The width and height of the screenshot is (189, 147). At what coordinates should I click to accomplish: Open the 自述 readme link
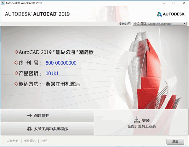point(44,141)
